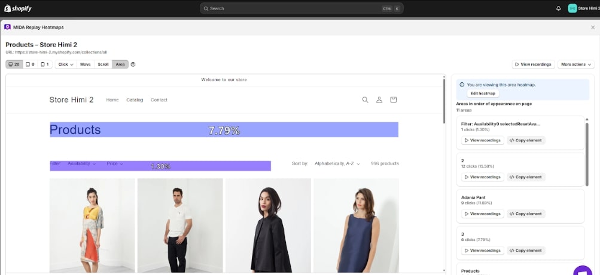
Task: Click the Products 7.79% highlighted heatmap area
Action: coord(224,129)
